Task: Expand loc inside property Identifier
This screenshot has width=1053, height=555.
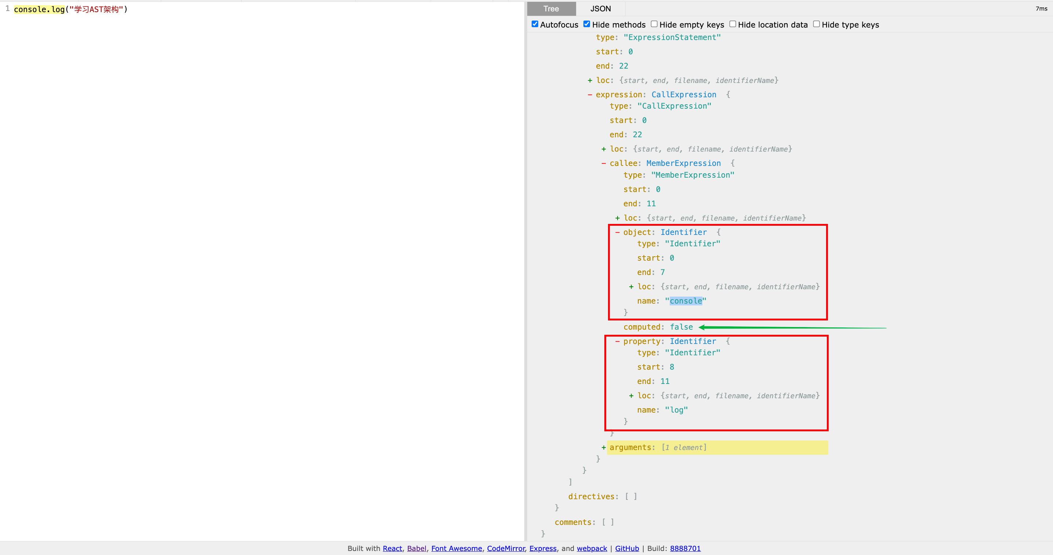Action: click(631, 396)
